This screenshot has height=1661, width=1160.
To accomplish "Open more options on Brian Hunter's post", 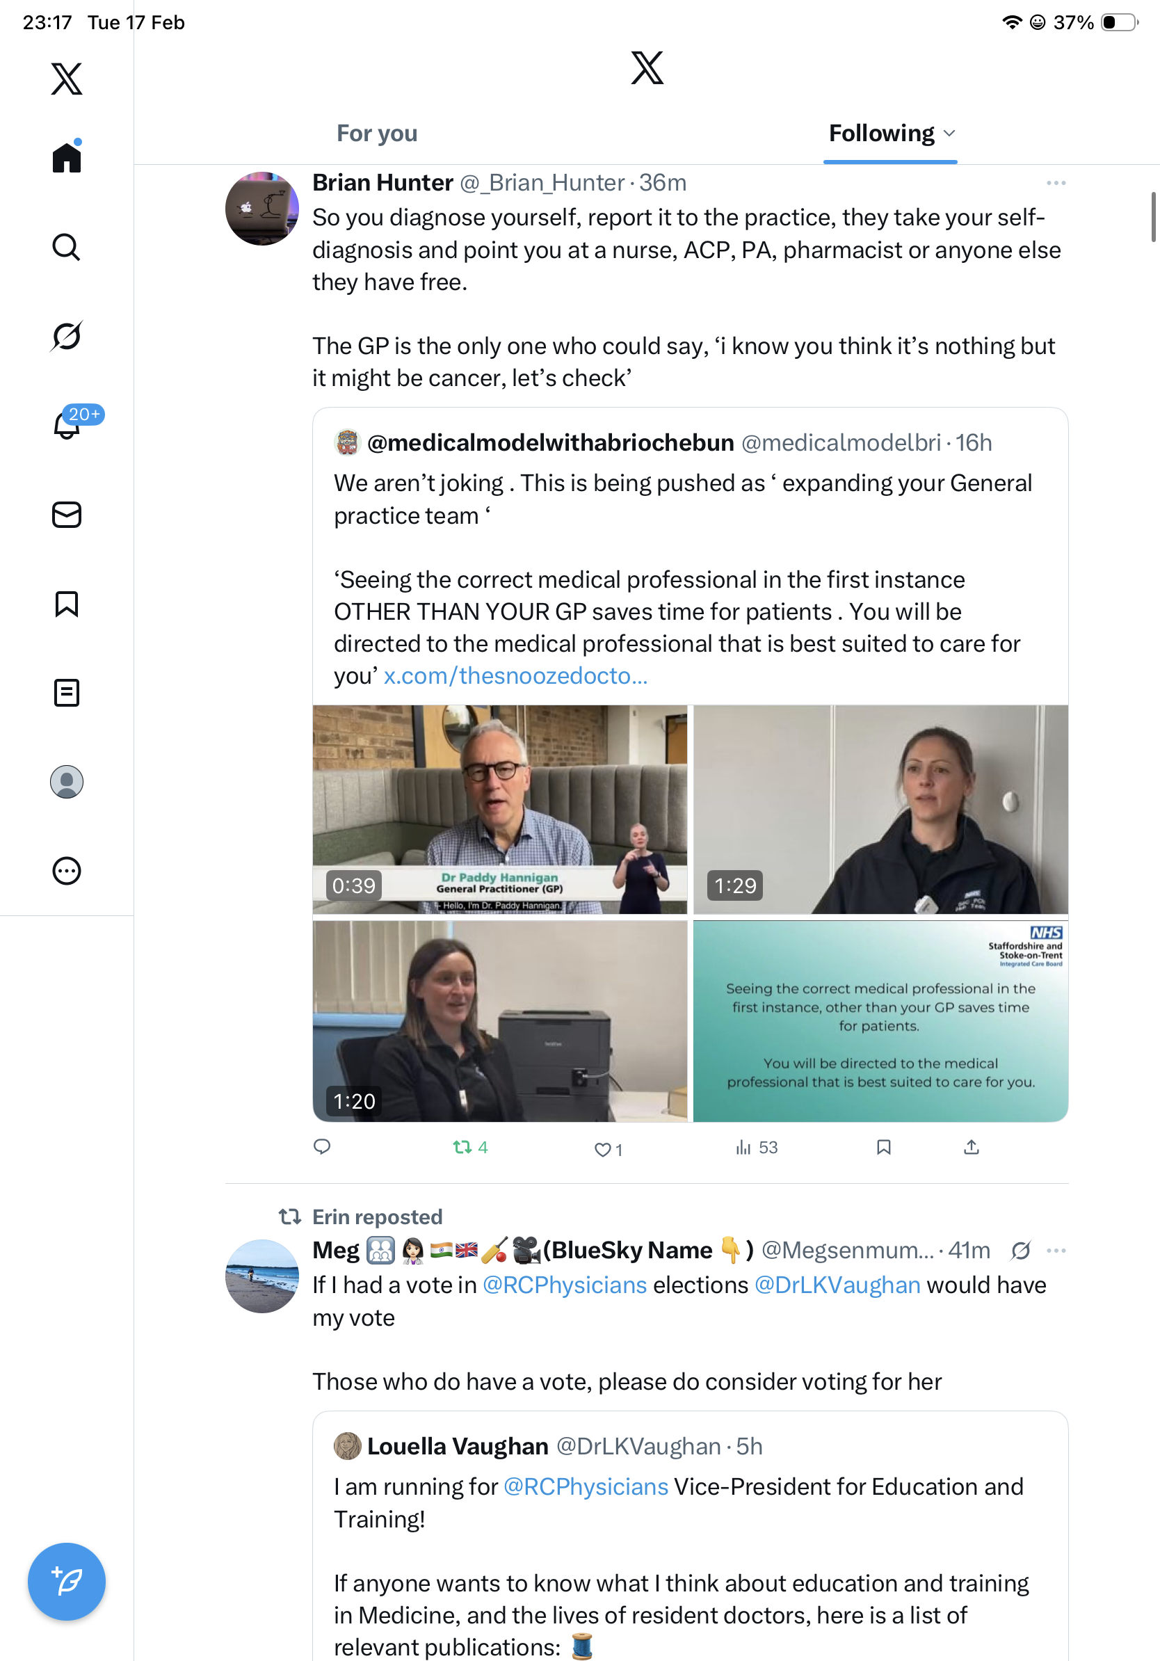I will 1056,183.
